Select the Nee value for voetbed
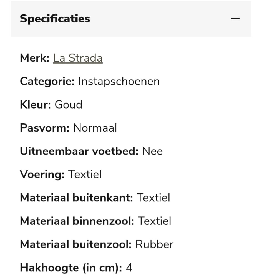Viewport: 262px width, 280px height. [x=152, y=152]
